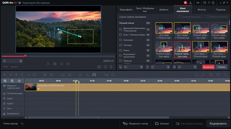Enable the Плавное появление checkbox
This screenshot has height=129, width=231.
180,17
